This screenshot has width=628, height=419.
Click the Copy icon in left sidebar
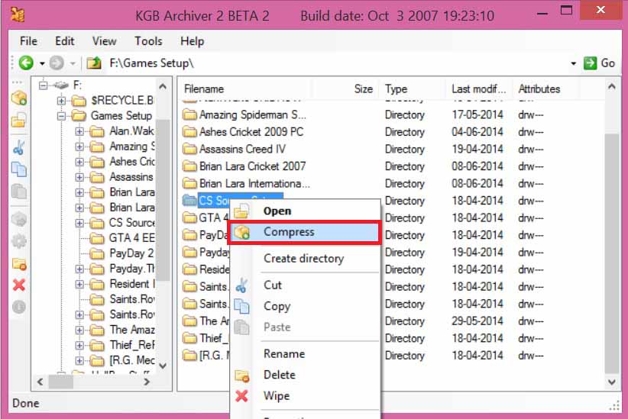19,169
